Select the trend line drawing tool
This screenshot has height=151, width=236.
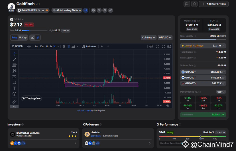[x=14, y=59]
